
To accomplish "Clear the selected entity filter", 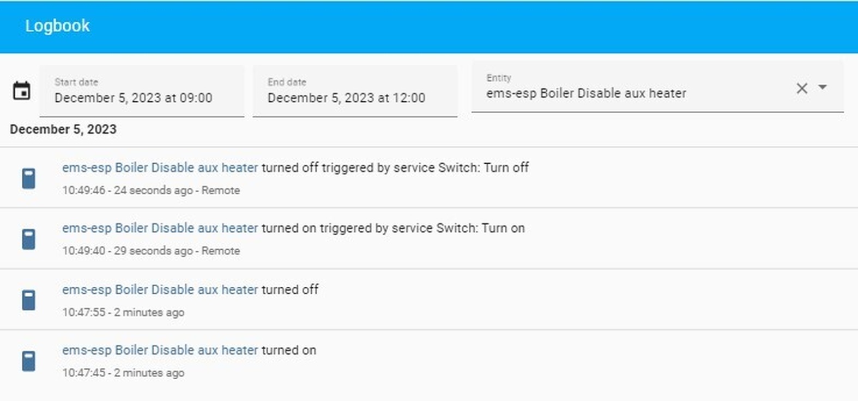I will [x=801, y=88].
